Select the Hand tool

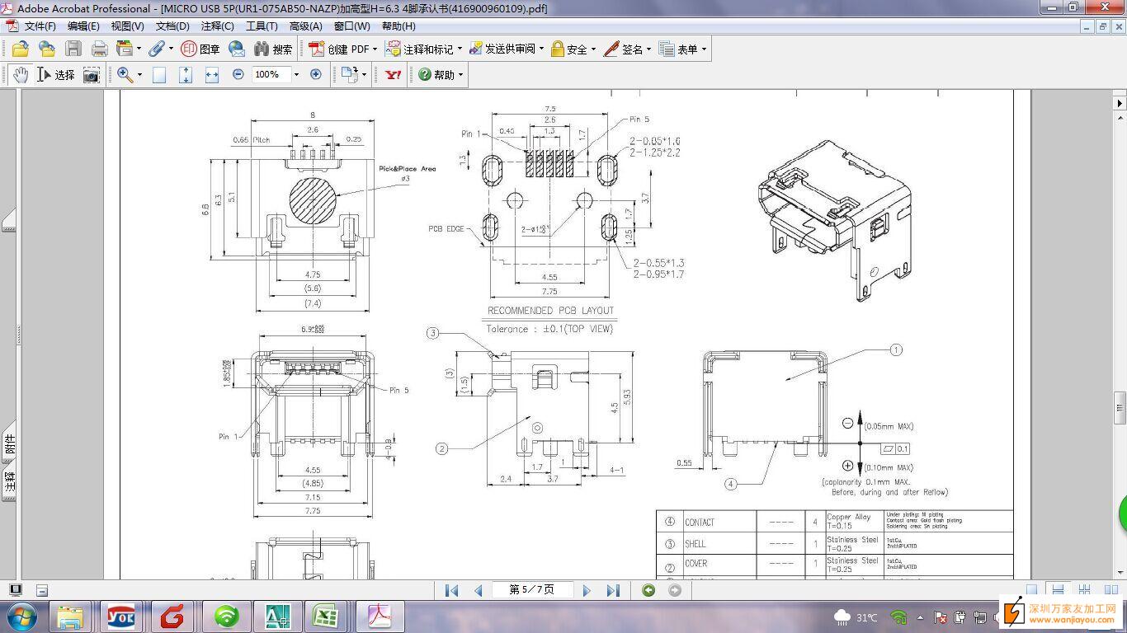(20, 75)
